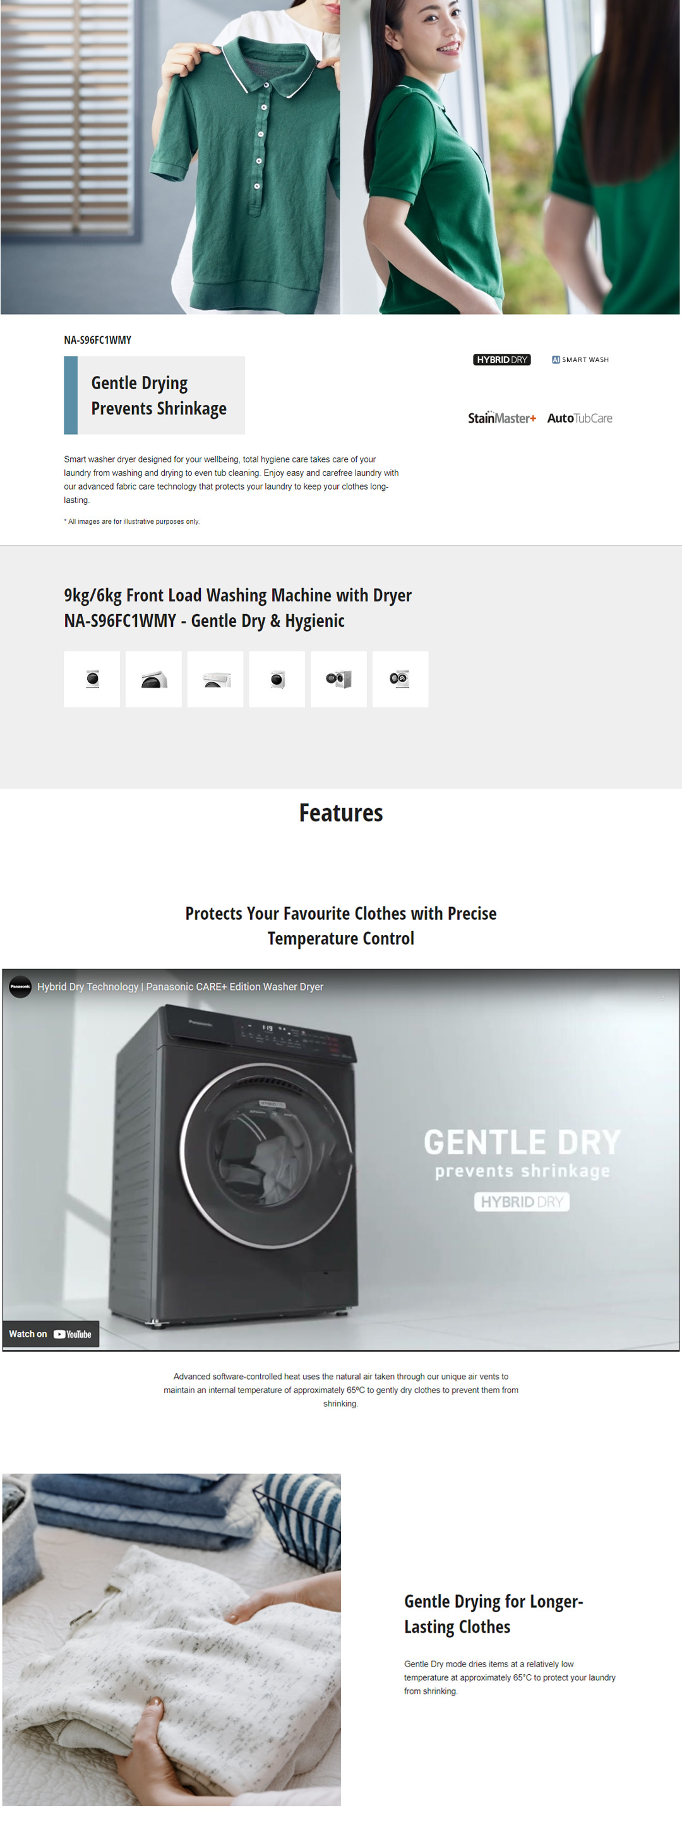682x1846 pixels.
Task: Open the front-view washer thumbnail, first in row
Action: click(x=92, y=679)
